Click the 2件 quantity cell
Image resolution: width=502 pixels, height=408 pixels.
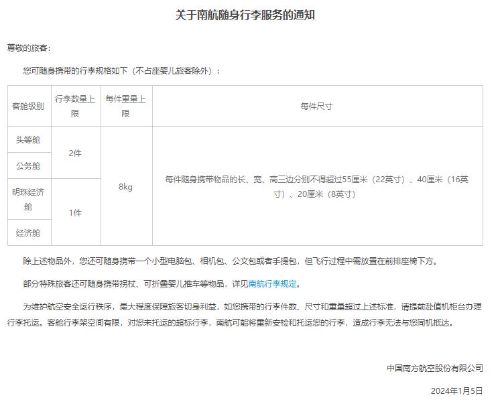tap(76, 153)
